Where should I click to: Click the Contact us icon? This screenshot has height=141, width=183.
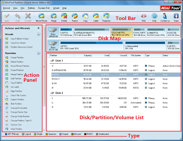click(x=165, y=16)
